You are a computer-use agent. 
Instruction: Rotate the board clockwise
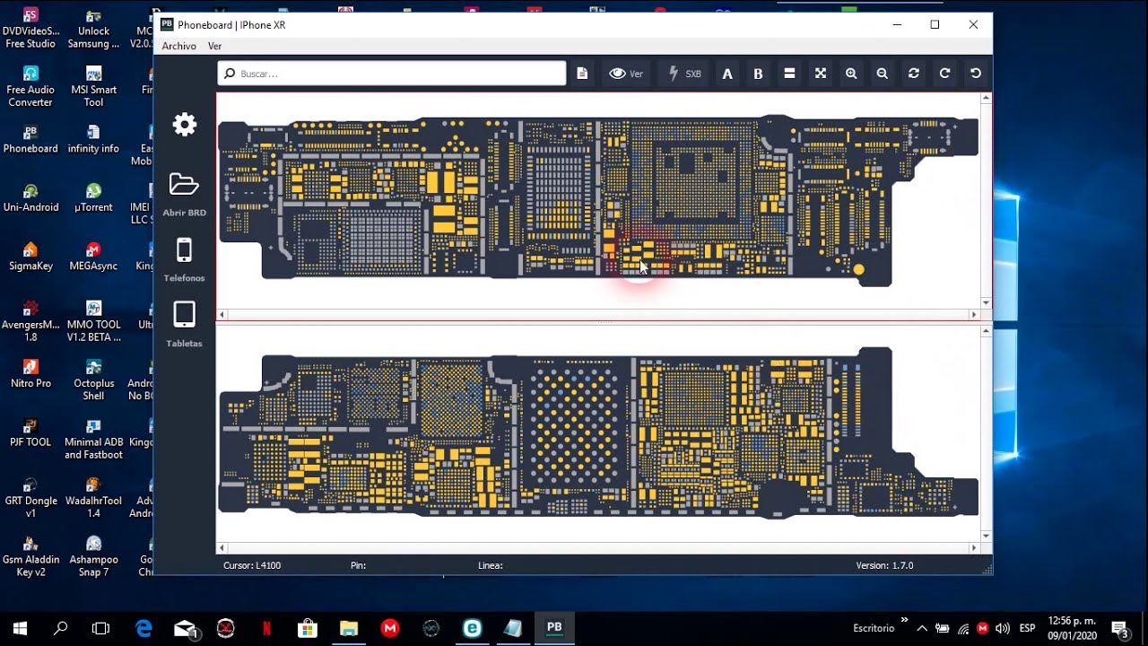944,74
